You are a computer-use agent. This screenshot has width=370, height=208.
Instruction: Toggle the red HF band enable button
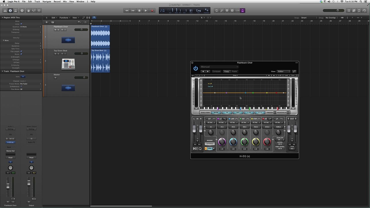[x=263, y=119]
